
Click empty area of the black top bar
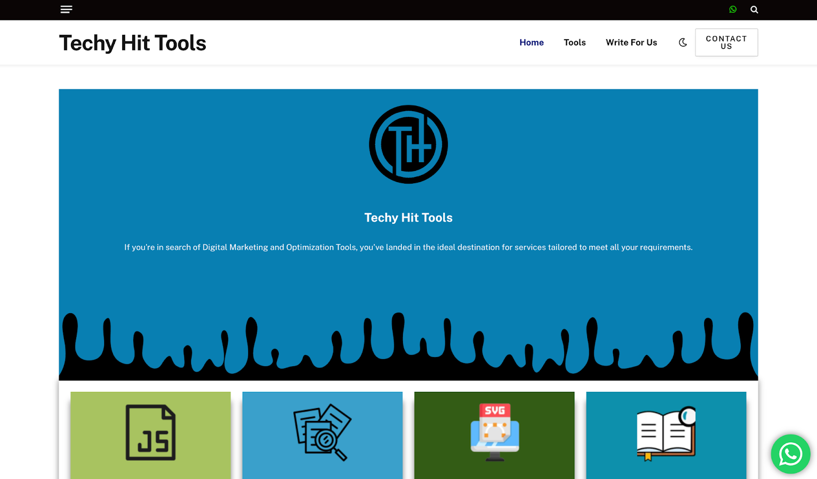pyautogui.click(x=408, y=9)
